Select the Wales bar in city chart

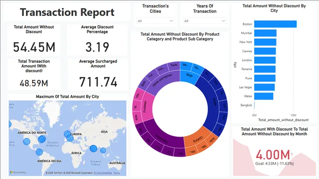point(264,96)
